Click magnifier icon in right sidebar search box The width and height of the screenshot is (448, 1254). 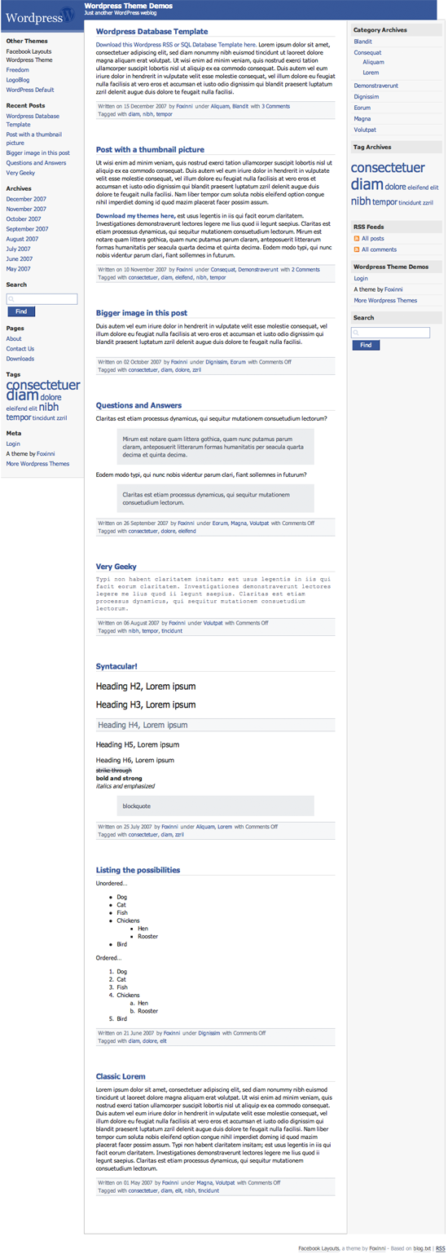tap(356, 333)
